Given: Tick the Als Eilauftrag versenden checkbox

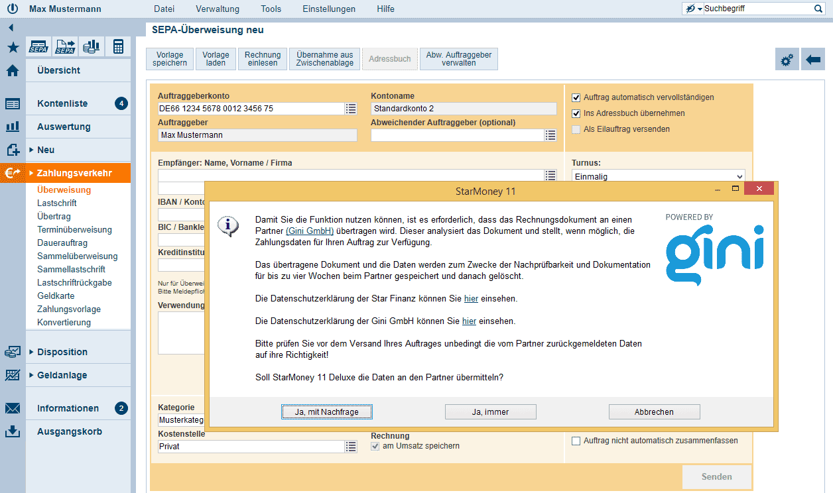Looking at the screenshot, I should 576,129.
